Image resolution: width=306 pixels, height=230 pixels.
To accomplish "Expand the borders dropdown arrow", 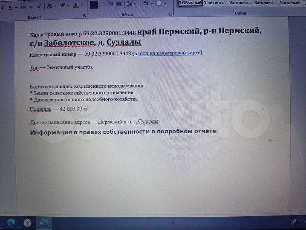I will [x=165, y=3].
